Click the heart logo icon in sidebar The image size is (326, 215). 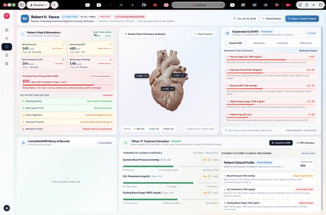[x=6, y=16]
